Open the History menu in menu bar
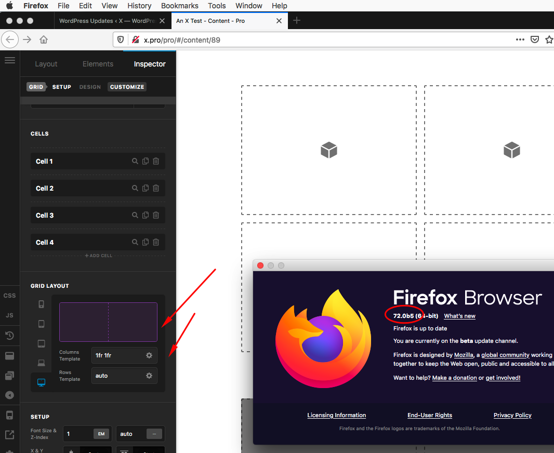 139,6
